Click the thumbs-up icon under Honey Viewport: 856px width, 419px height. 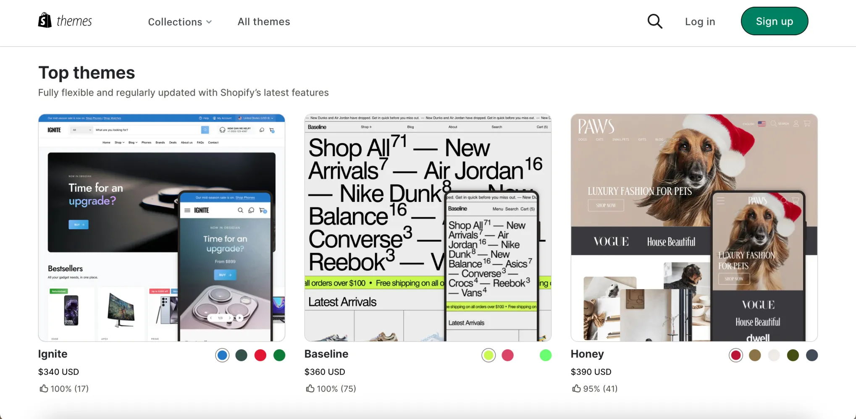[576, 388]
